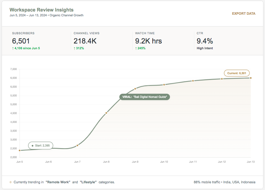
Task: Click the Jun 10 data point marker
Action: [x=164, y=85]
